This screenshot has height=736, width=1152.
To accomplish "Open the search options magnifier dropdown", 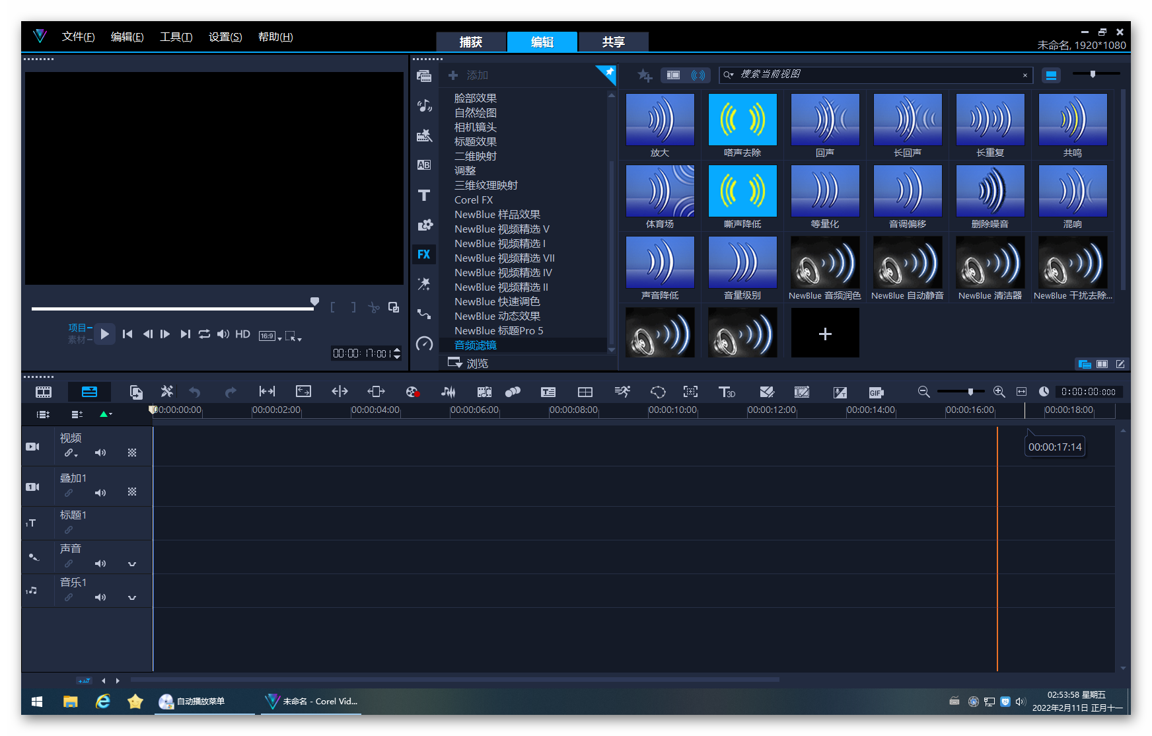I will pos(729,75).
